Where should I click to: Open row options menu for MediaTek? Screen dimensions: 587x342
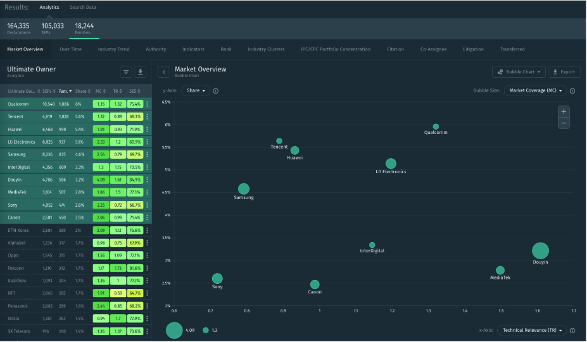tap(147, 192)
